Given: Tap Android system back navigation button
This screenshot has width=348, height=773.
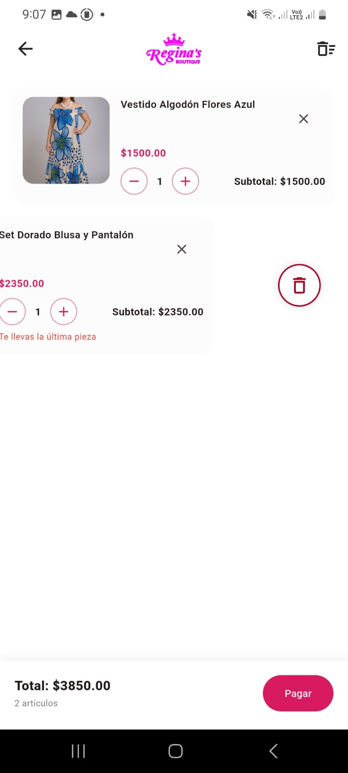Looking at the screenshot, I should (x=273, y=751).
